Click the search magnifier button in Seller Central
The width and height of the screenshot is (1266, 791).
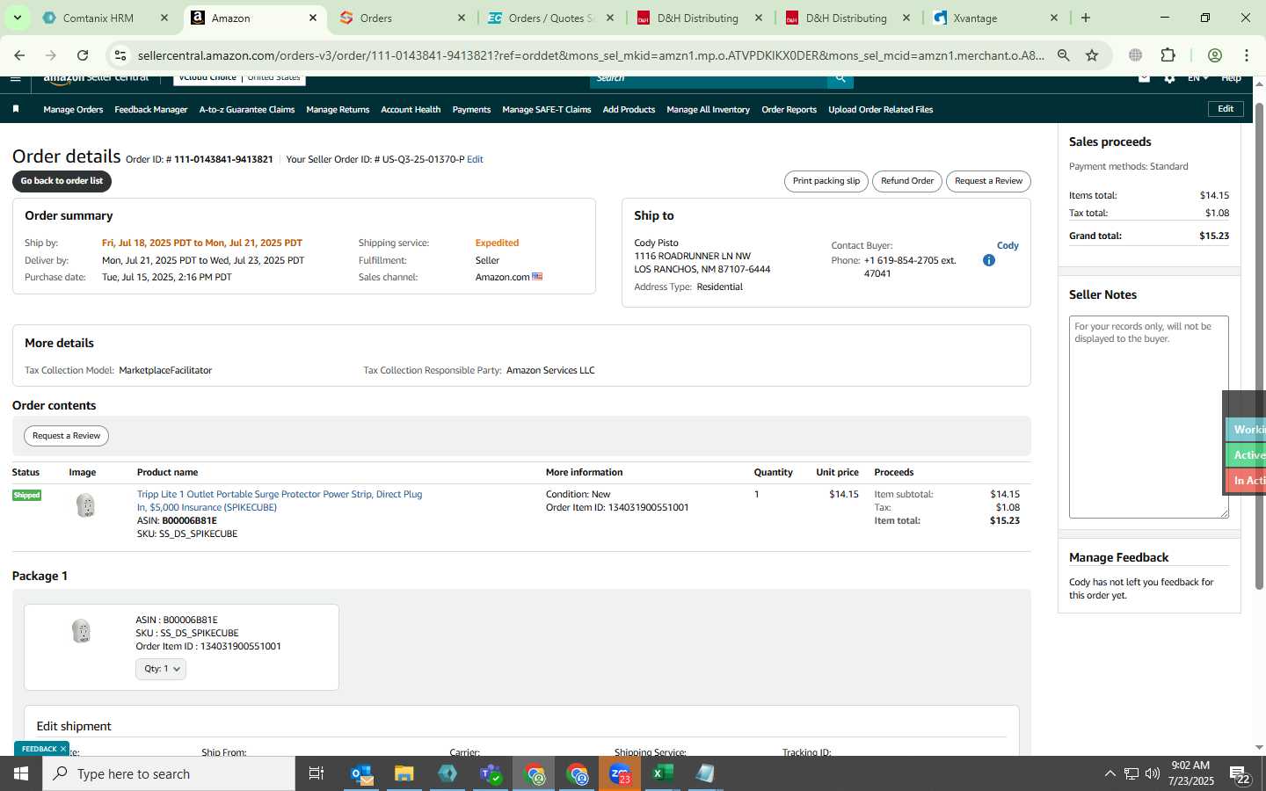point(840,79)
